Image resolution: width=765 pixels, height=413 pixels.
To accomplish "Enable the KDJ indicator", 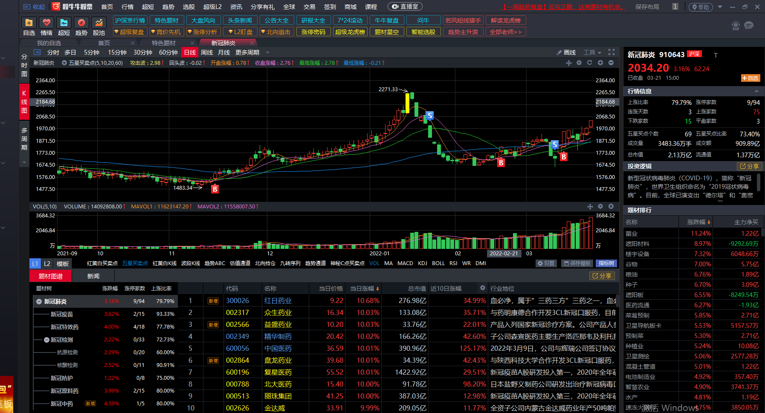I will (x=423, y=263).
